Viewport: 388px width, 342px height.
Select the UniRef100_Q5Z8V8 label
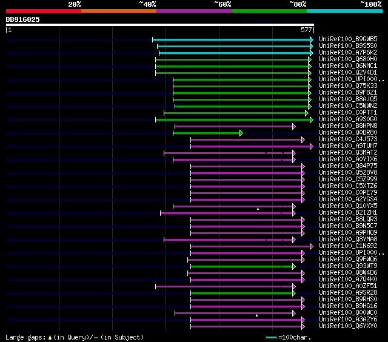[348, 172]
